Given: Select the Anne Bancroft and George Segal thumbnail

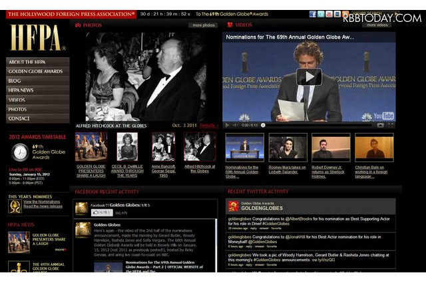Looking at the screenshot, I should [164, 147].
